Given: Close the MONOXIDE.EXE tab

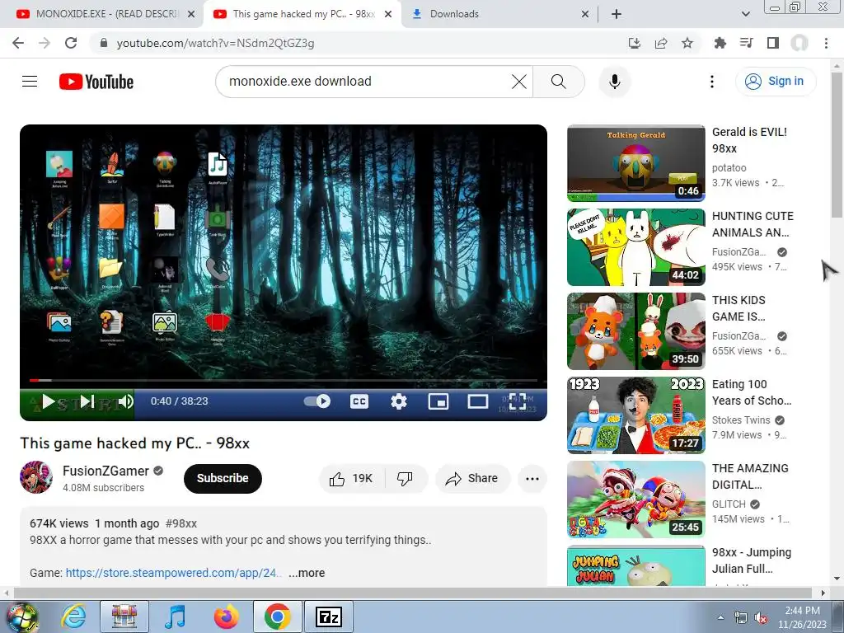Looking at the screenshot, I should point(190,15).
